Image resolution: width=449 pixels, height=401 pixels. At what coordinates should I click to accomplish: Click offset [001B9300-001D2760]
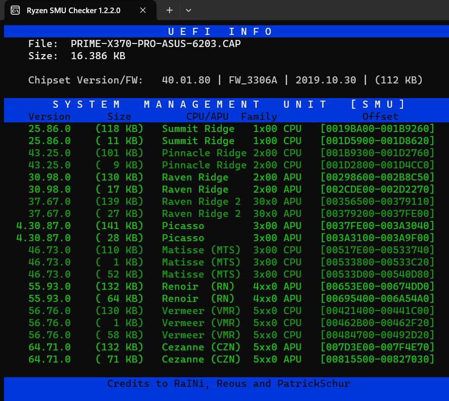(x=378, y=153)
